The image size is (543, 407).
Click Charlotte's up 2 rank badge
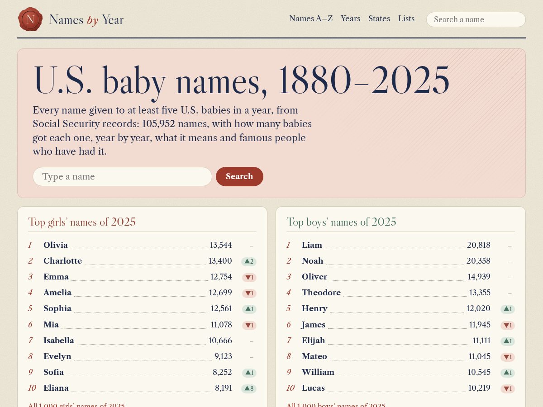[x=249, y=261]
